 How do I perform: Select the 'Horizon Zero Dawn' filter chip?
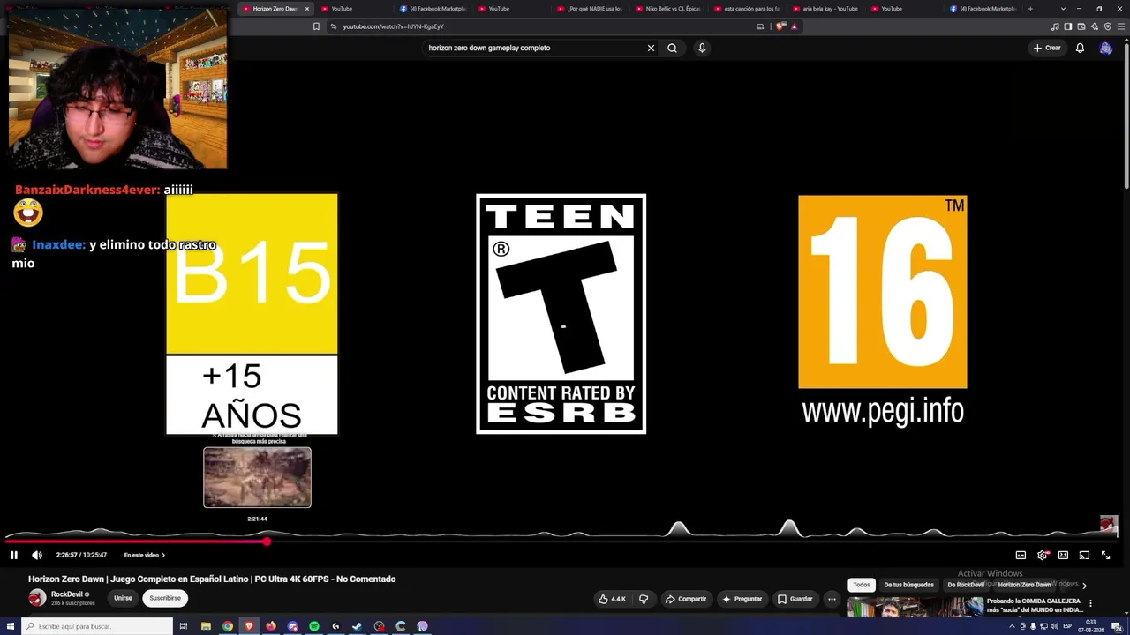pos(1024,585)
